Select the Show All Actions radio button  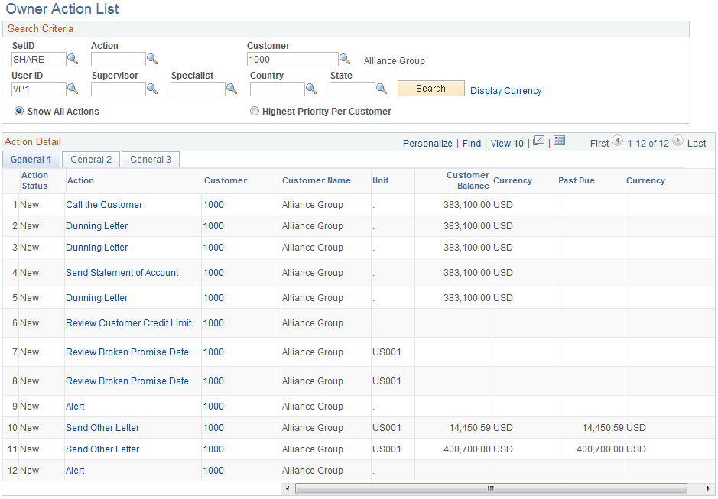pyautogui.click(x=17, y=111)
